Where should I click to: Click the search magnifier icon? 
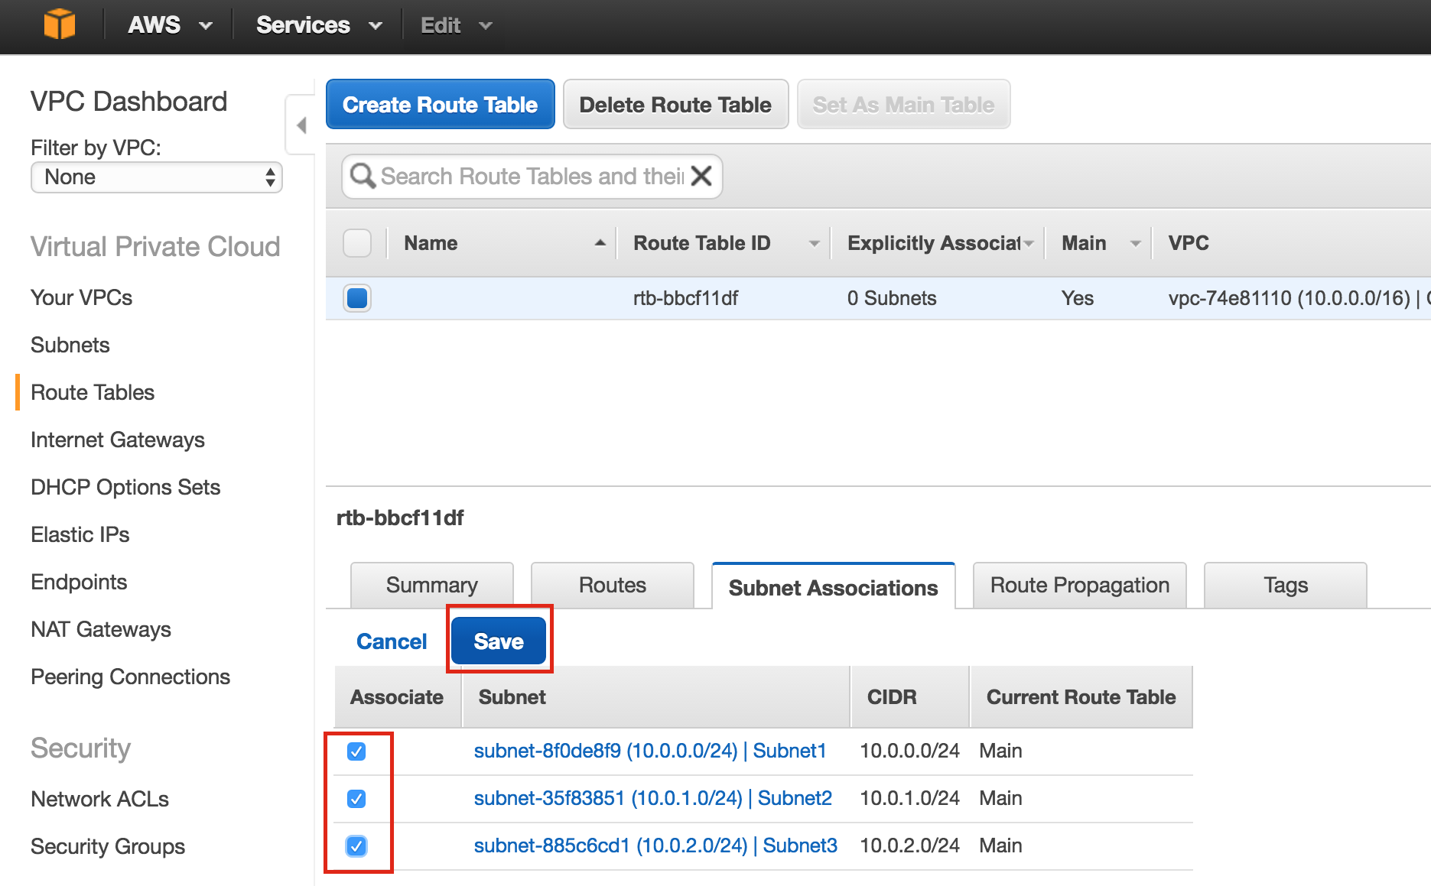pyautogui.click(x=363, y=177)
